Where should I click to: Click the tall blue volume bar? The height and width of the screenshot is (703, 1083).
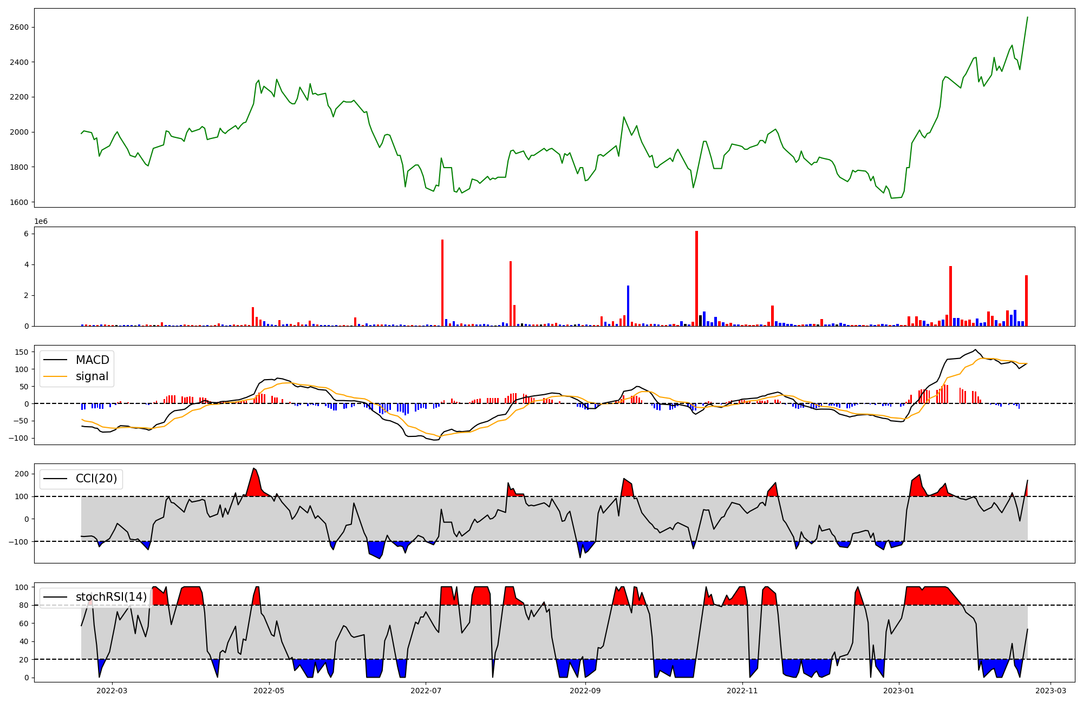point(628,306)
